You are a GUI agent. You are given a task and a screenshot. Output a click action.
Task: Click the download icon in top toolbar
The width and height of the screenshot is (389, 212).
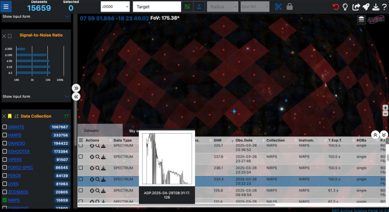tap(376, 7)
